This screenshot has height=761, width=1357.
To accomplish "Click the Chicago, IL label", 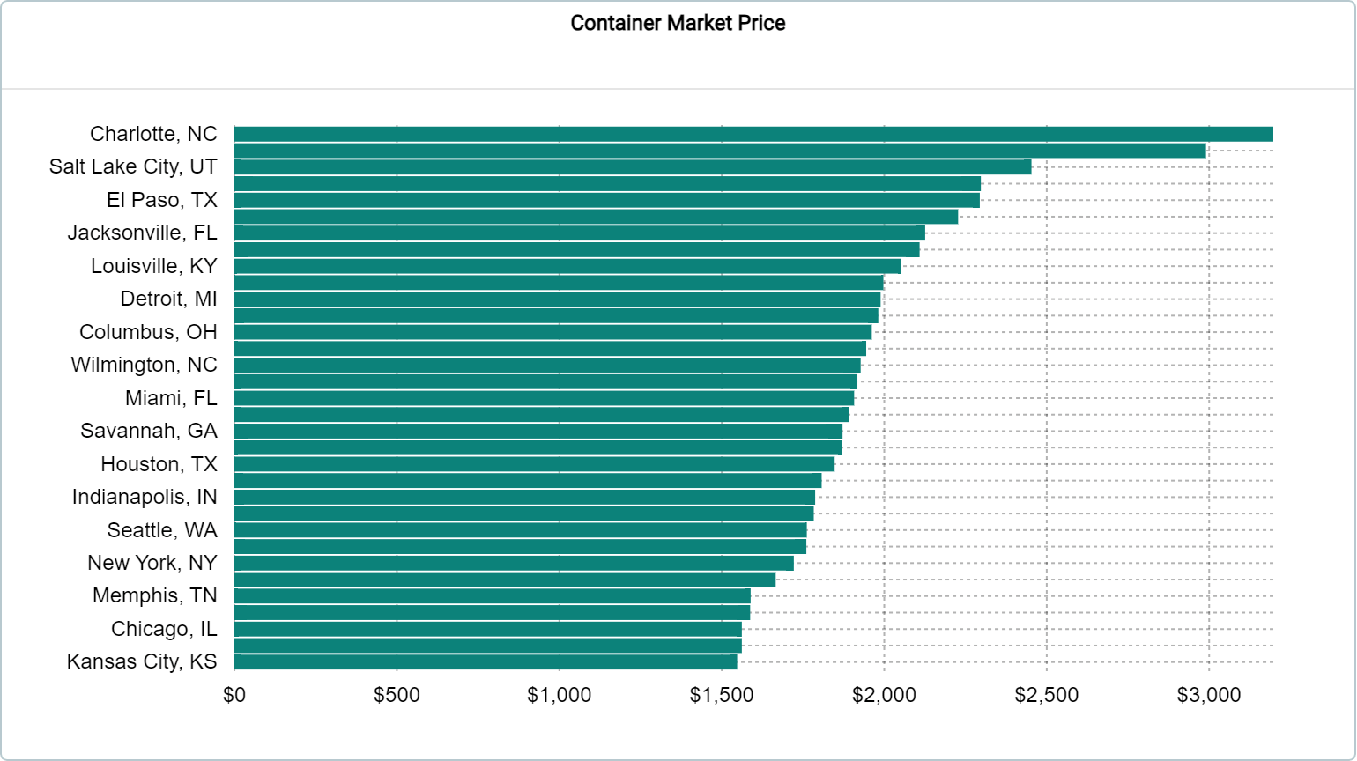I will click(164, 629).
